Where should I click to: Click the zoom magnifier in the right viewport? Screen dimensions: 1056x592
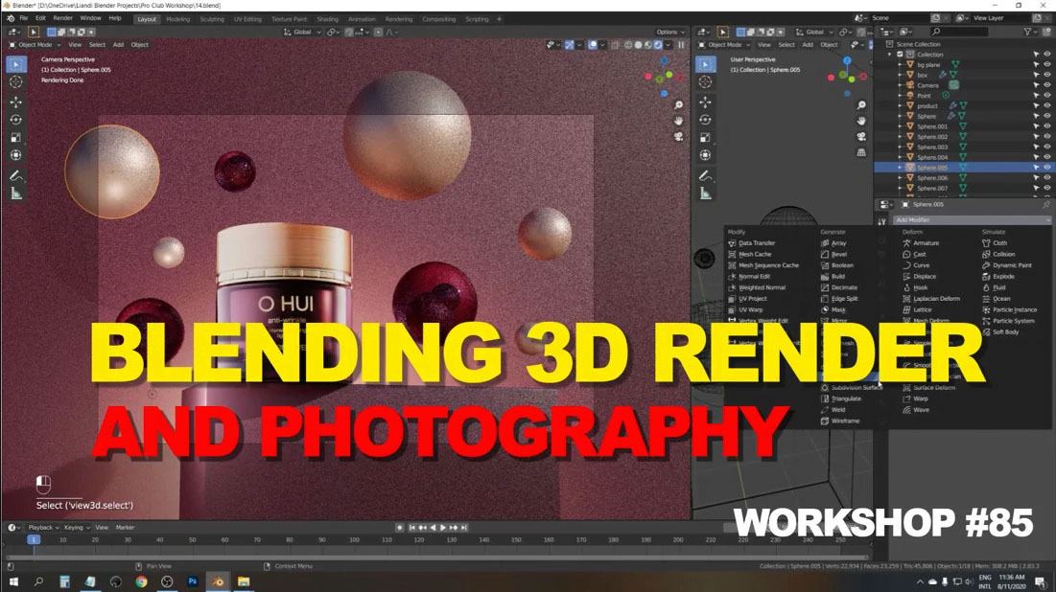[861, 105]
